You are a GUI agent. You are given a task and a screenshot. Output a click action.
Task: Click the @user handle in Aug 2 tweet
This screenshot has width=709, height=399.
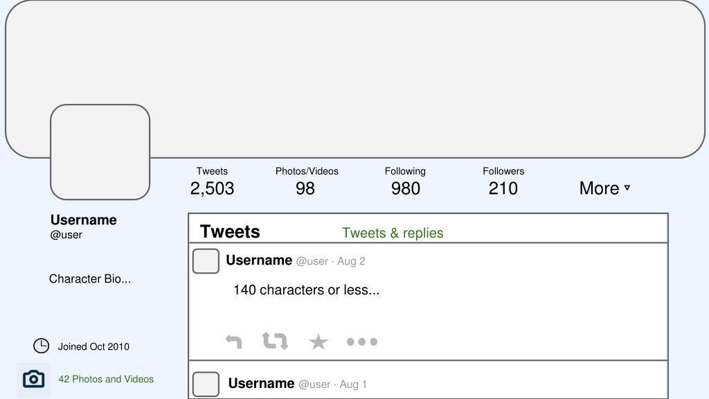(x=312, y=261)
